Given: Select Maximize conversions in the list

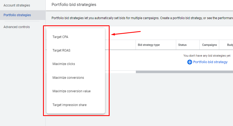Looking at the screenshot, I should pos(68,78).
